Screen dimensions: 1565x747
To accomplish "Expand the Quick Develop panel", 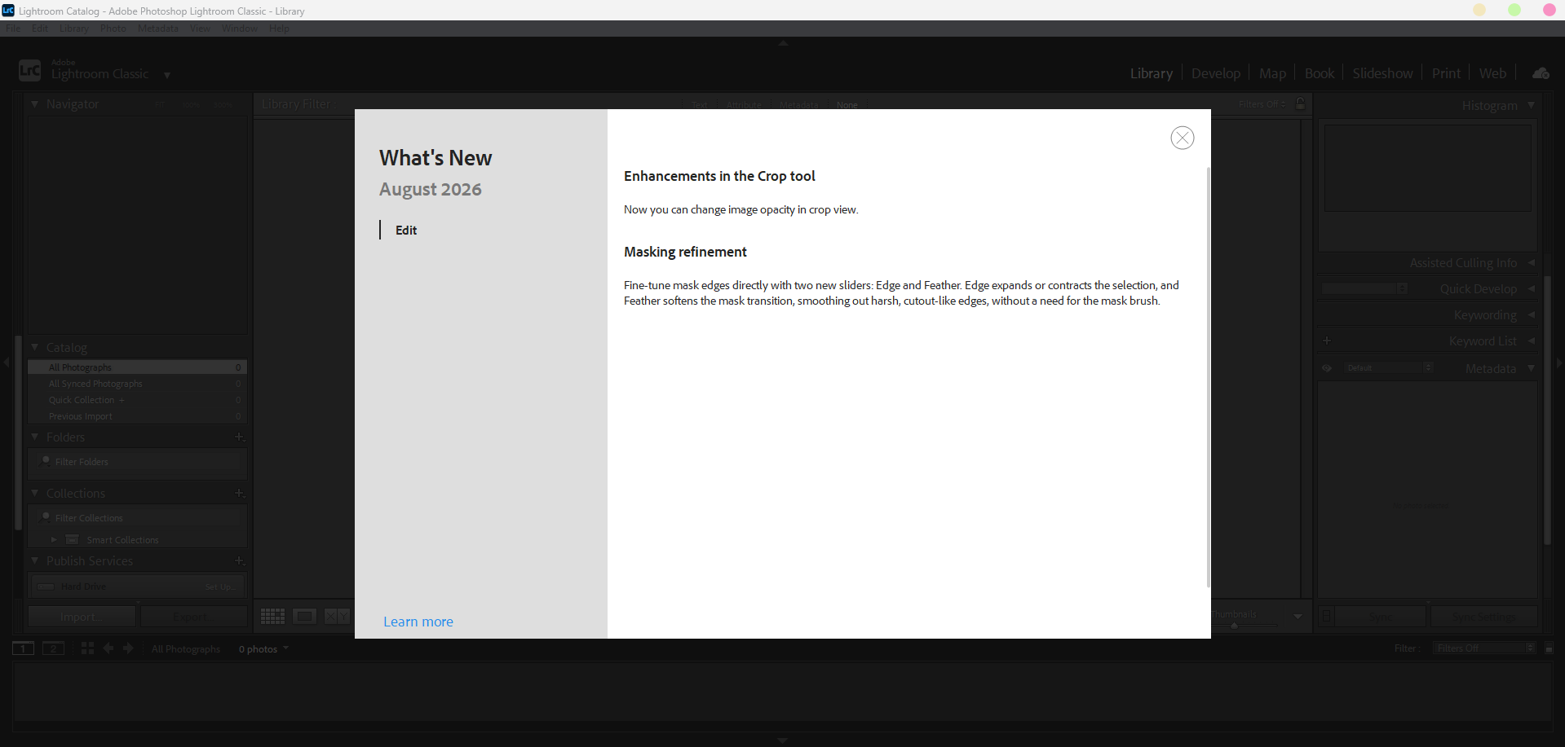I will pyautogui.click(x=1531, y=288).
